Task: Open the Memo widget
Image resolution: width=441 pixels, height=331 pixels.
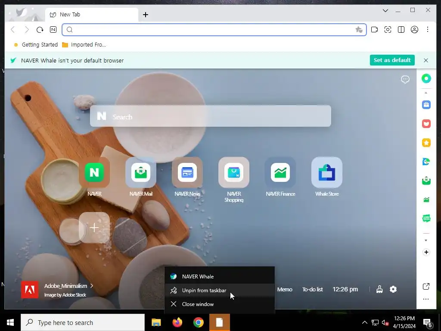Action: [285, 289]
